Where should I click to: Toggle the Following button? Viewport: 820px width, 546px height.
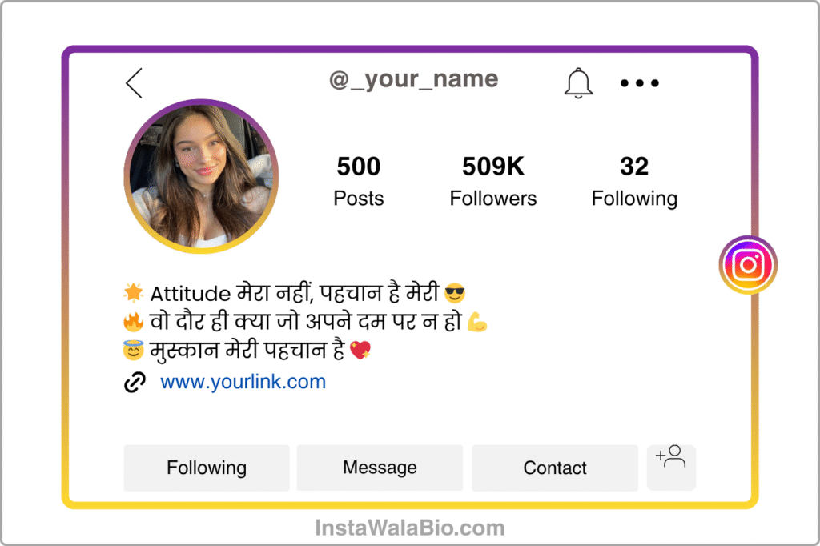207,468
